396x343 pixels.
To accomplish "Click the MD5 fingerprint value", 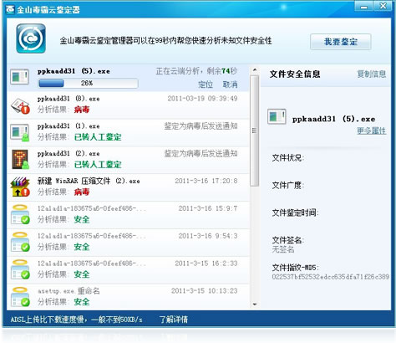I will coord(331,277).
